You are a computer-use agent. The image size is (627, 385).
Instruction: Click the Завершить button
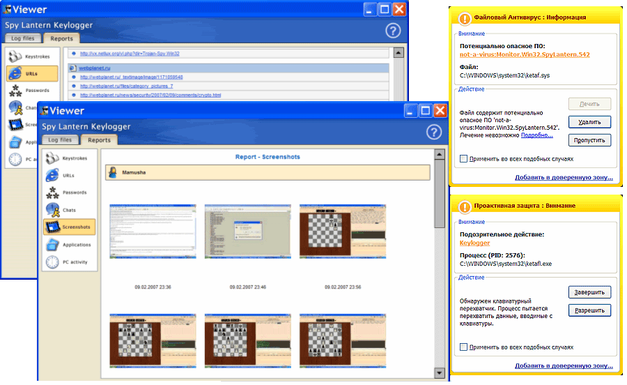point(590,292)
